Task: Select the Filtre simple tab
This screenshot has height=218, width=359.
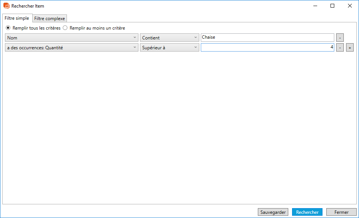Action: coord(17,18)
